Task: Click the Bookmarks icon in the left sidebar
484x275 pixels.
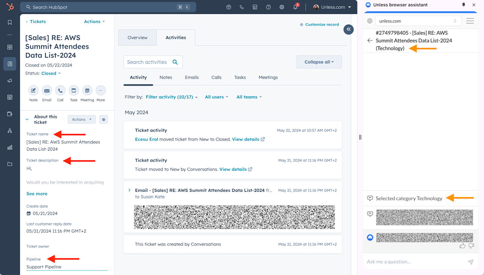Action: click(x=9, y=23)
